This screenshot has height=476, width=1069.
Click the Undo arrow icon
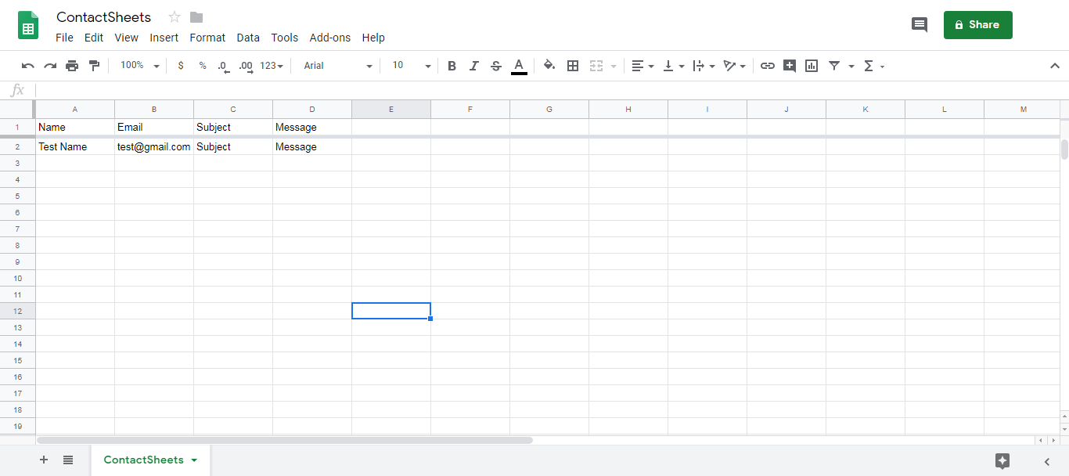[x=28, y=66]
